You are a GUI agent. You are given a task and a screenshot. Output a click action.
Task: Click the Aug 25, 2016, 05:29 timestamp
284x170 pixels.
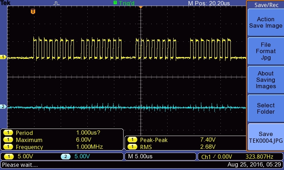pyautogui.click(x=254, y=164)
